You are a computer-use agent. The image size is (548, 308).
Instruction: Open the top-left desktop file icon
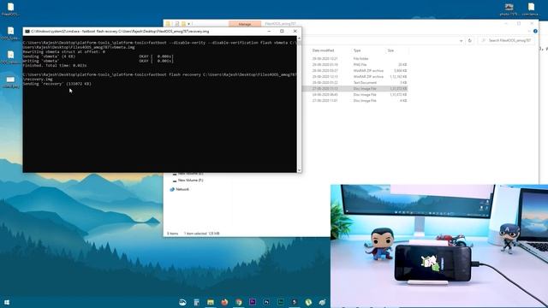point(10,9)
